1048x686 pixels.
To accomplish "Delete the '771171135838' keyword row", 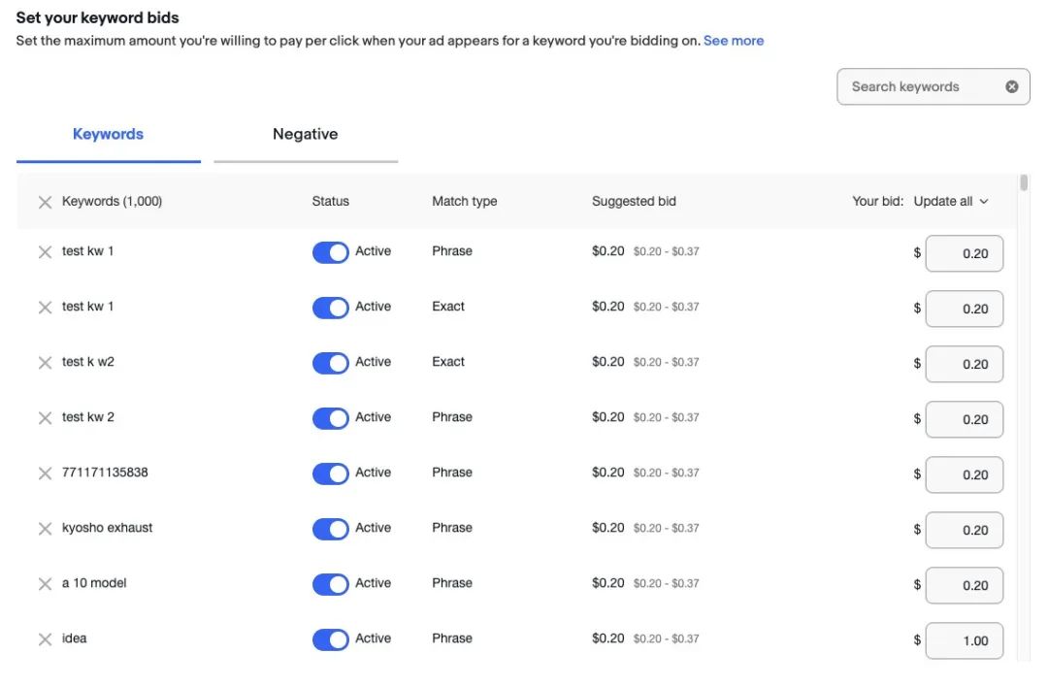I will pos(45,474).
